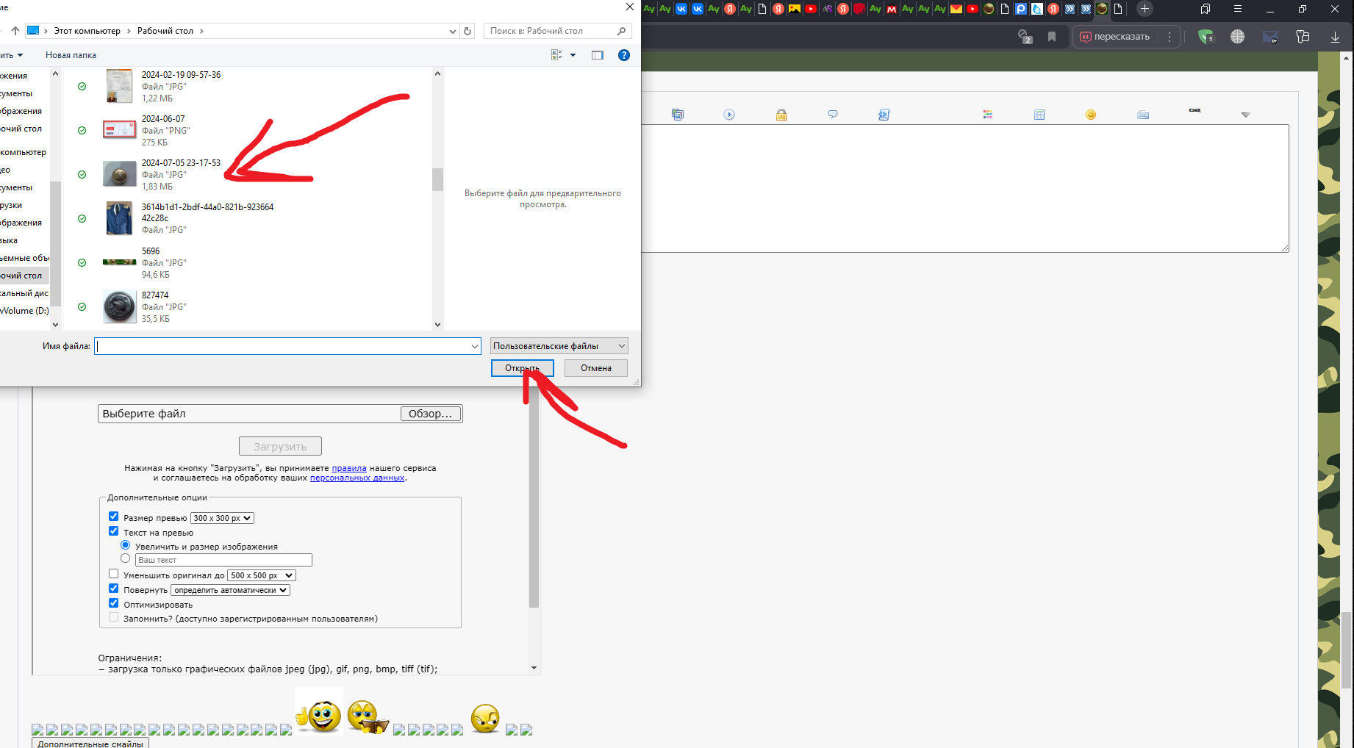Select Увеличить и размер изображения radio button

click(125, 545)
